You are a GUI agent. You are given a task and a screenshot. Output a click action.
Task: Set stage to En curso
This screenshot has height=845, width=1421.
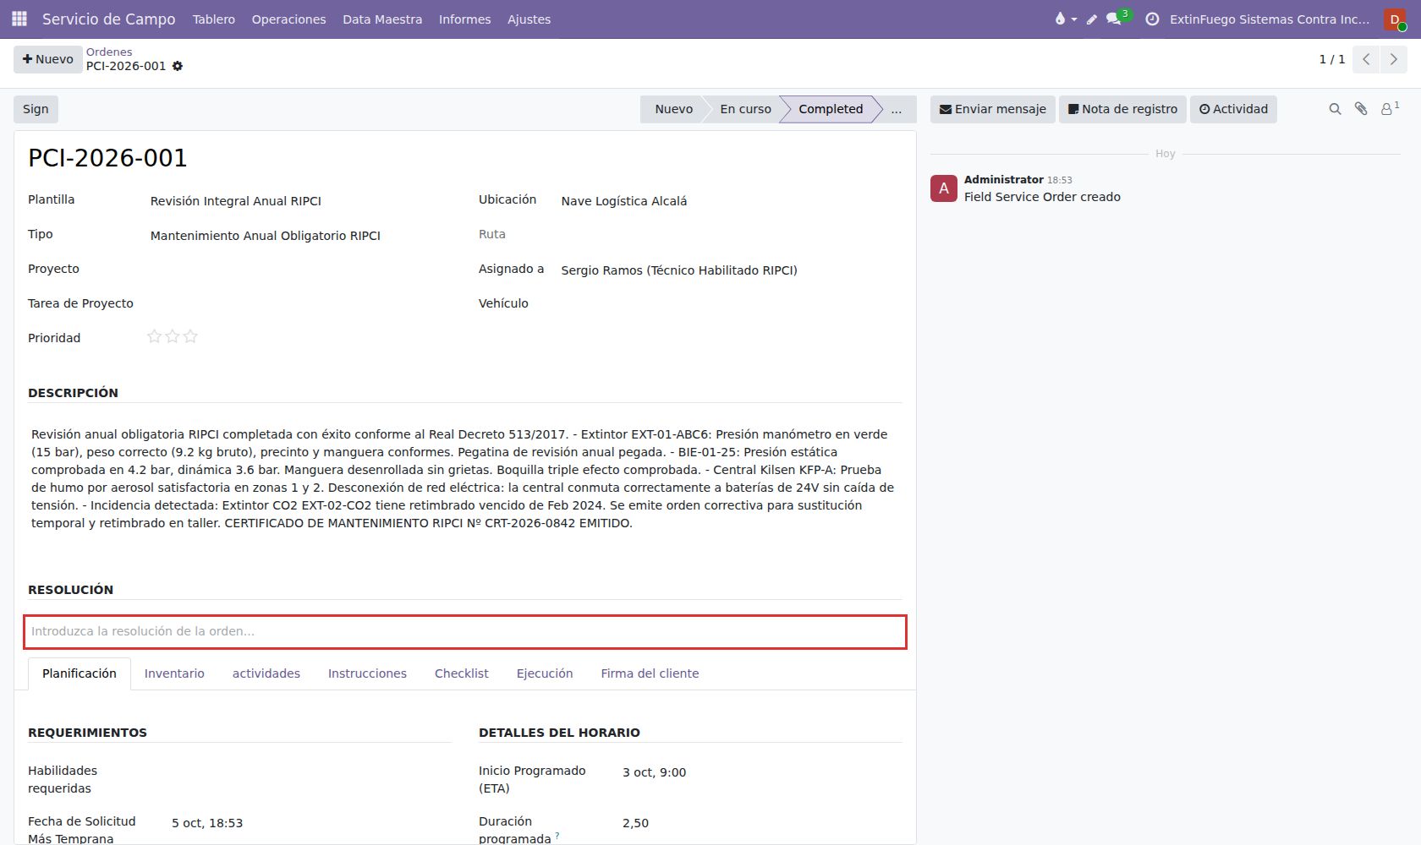coord(745,109)
